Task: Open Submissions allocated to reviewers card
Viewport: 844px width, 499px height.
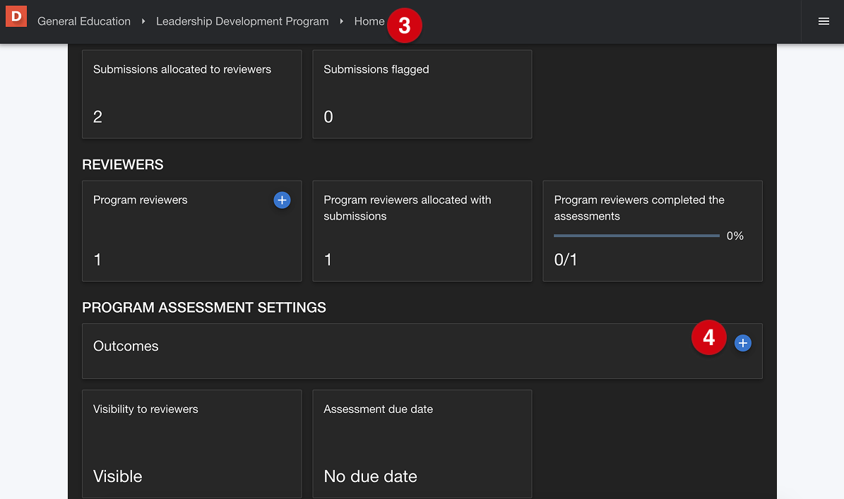Action: point(191,94)
